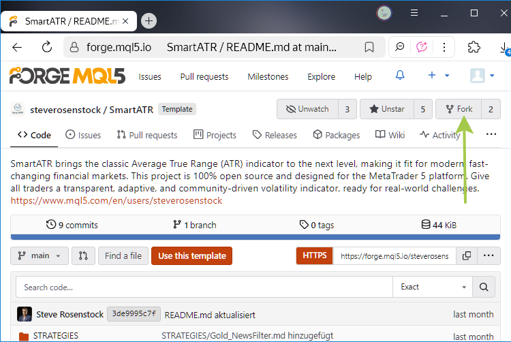Open new tab with the plus button
This screenshot has width=511, height=342.
pyautogui.click(x=149, y=21)
